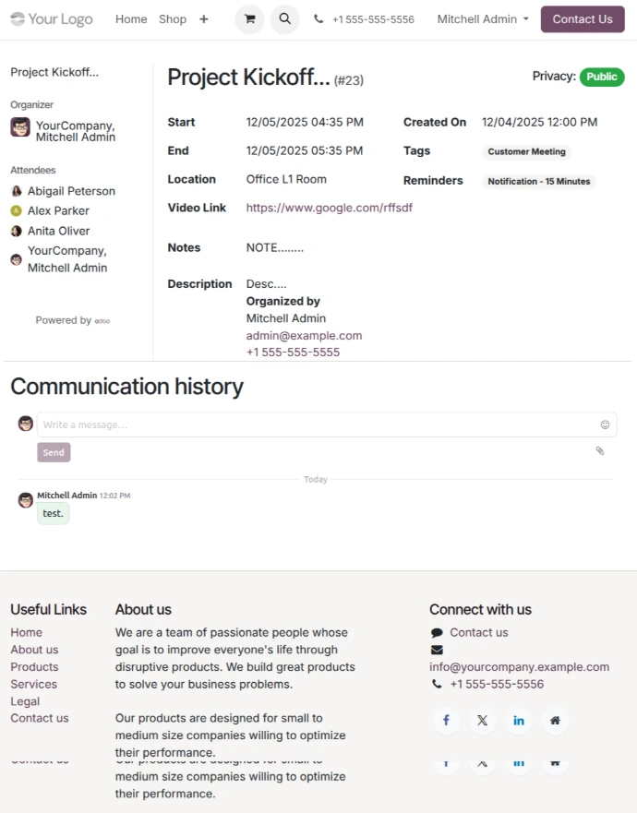637x813 pixels.
Task: Click the Write a message input field
Action: pos(314,424)
